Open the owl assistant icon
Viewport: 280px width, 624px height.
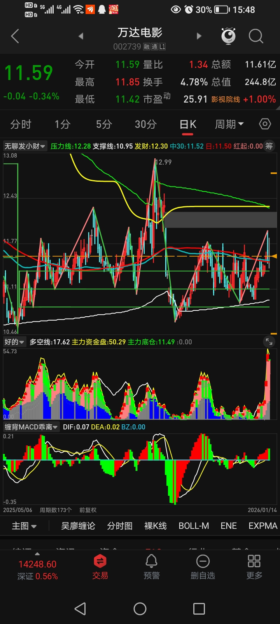[x=229, y=36]
